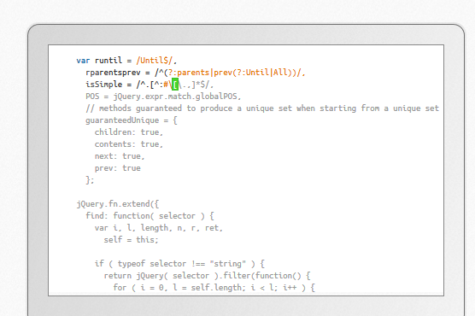Click the 'for ( i = 0' loop line
475x316 pixels.
coord(214,288)
